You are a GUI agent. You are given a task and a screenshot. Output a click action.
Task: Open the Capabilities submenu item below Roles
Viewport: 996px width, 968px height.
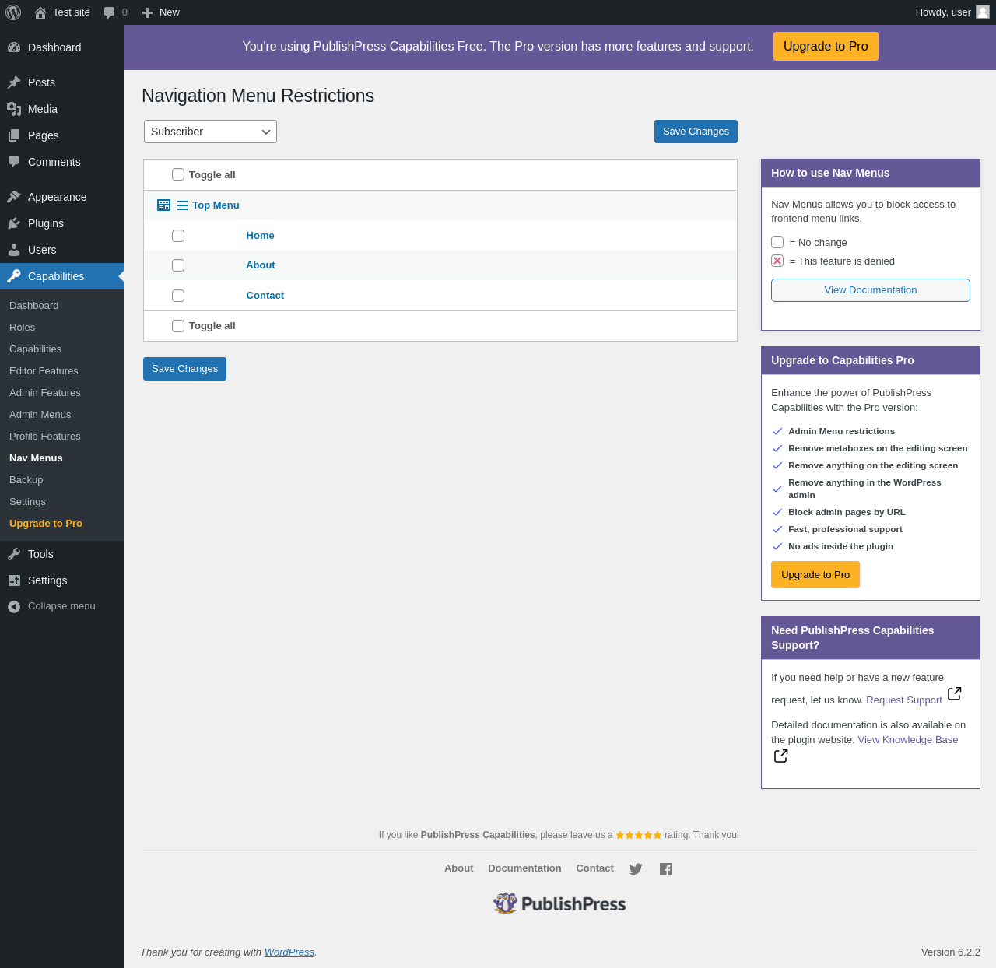pos(35,349)
